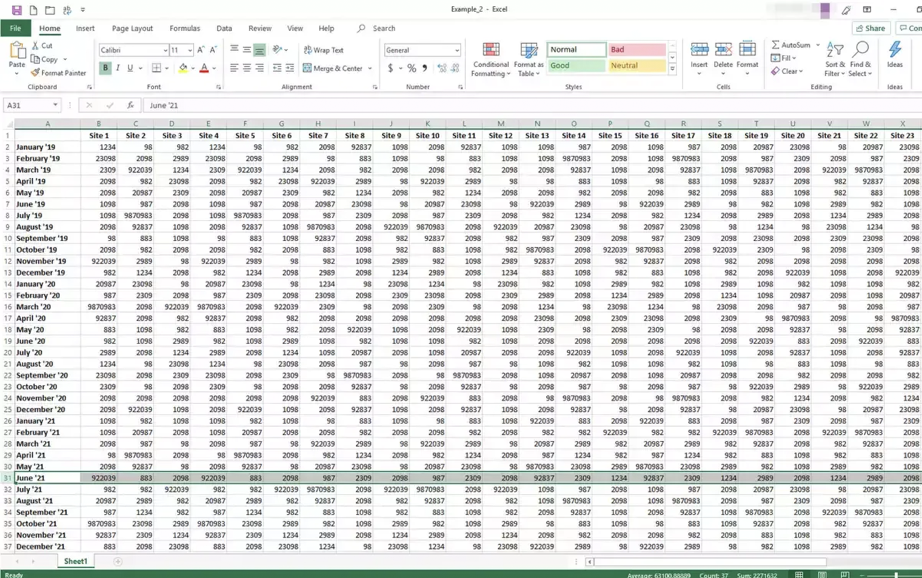Open Conditional Formatting menu
922x578 pixels.
[x=490, y=59]
